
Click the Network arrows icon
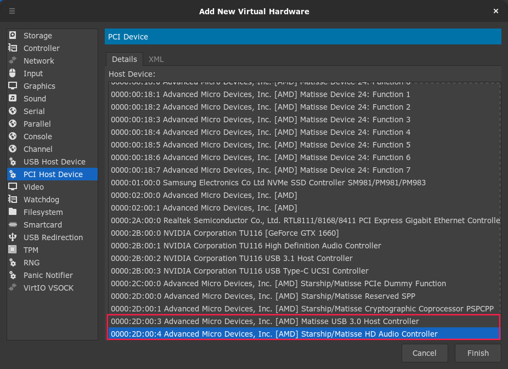(x=13, y=60)
